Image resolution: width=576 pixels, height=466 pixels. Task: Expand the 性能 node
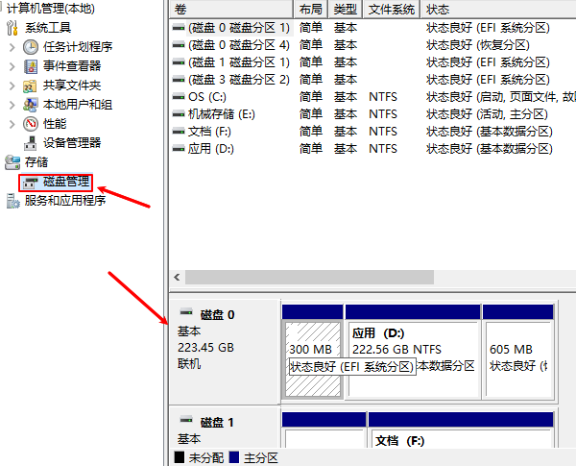pyautogui.click(x=12, y=124)
